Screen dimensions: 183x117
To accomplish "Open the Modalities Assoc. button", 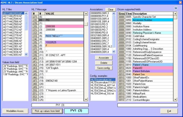I will 15,111.
